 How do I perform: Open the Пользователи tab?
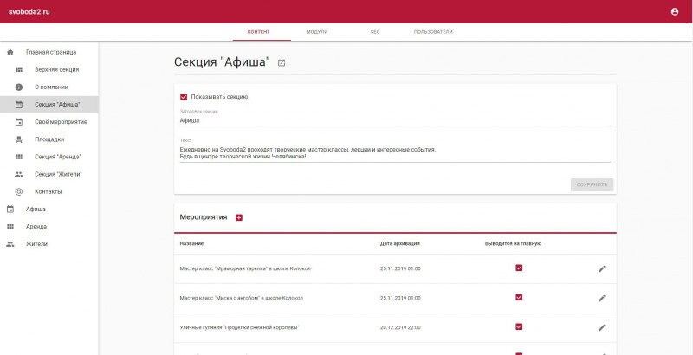[433, 32]
